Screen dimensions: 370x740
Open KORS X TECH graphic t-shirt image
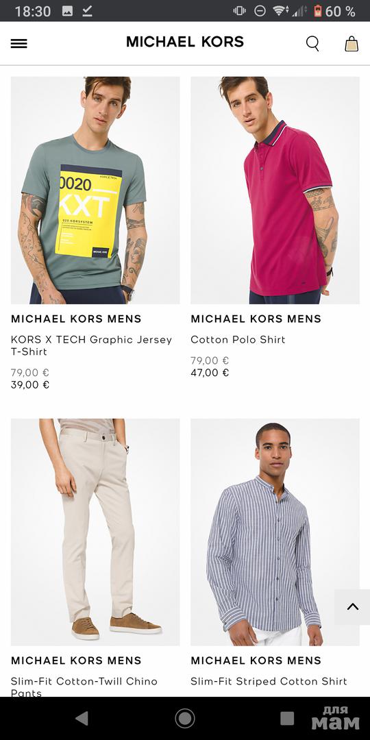[95, 190]
